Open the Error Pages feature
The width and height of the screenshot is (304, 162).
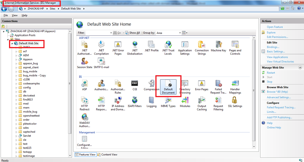(202, 85)
